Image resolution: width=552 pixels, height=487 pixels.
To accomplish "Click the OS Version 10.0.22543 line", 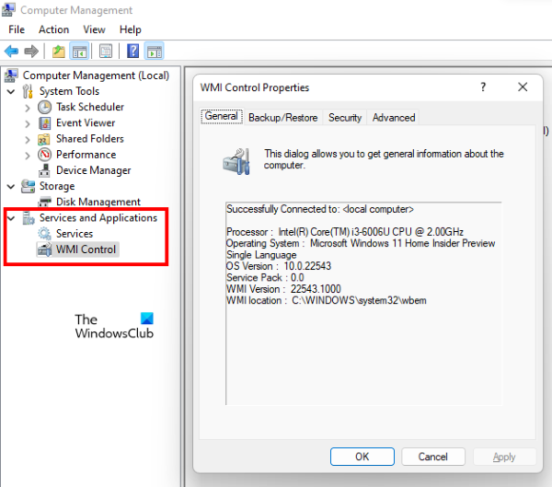I will point(279,266).
